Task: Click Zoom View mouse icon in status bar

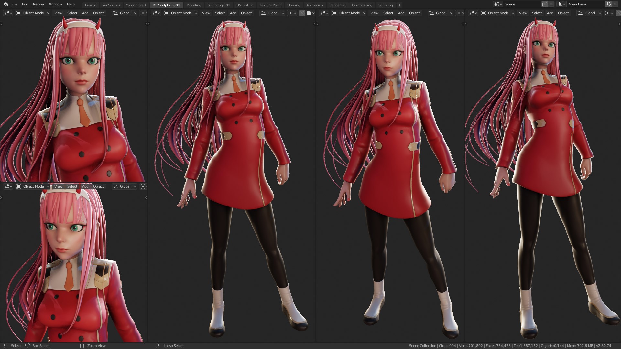Action: tap(82, 346)
